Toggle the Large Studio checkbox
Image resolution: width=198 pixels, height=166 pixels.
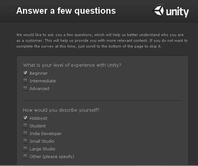pyautogui.click(x=25, y=149)
